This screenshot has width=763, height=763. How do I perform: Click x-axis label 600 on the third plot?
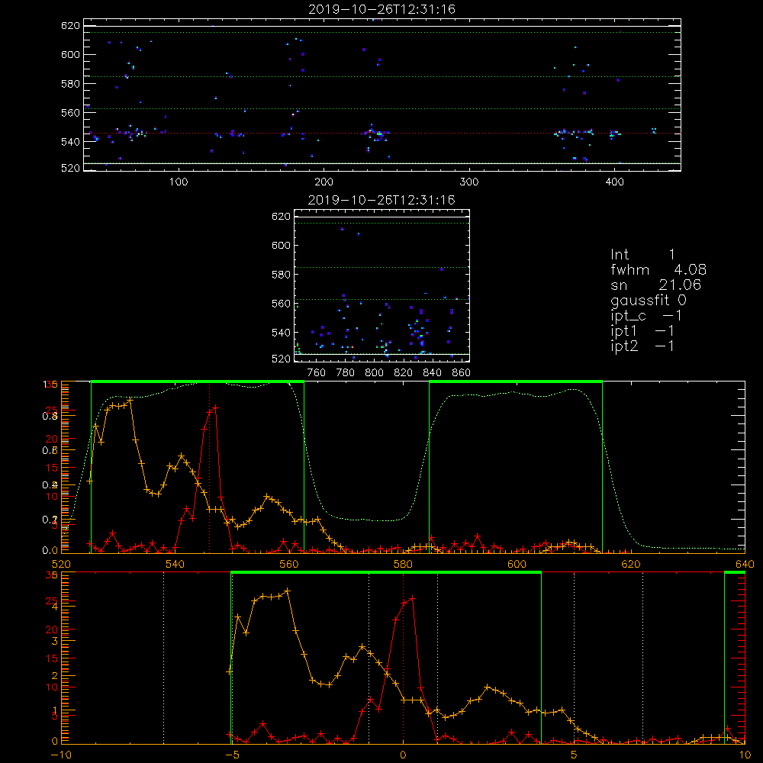pos(517,564)
